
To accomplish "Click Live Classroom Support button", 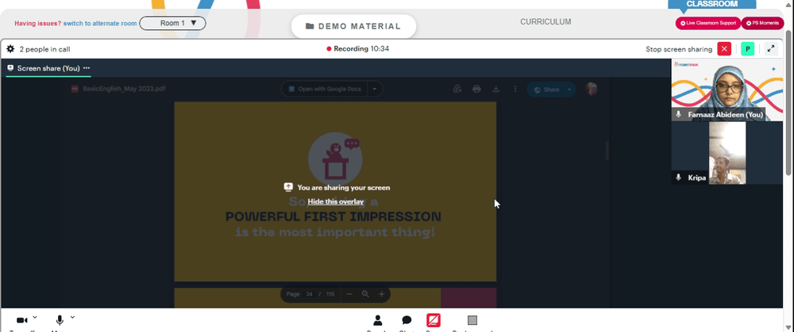I will coord(708,23).
